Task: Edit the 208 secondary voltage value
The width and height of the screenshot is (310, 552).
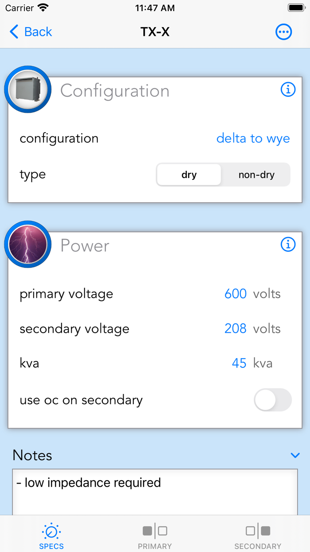Action: [235, 329]
